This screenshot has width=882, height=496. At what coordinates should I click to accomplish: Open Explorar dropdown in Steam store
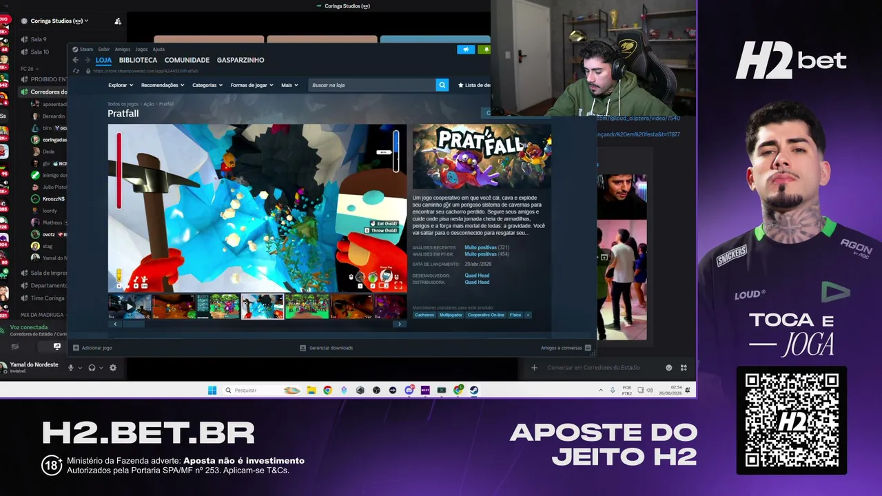tap(120, 85)
